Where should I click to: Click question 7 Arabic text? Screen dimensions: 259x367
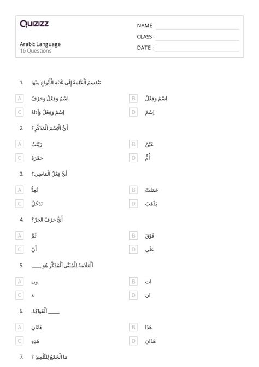pyautogui.click(x=49, y=357)
